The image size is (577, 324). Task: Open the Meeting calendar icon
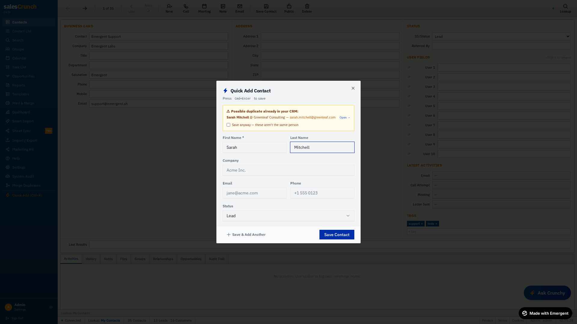coord(204,8)
